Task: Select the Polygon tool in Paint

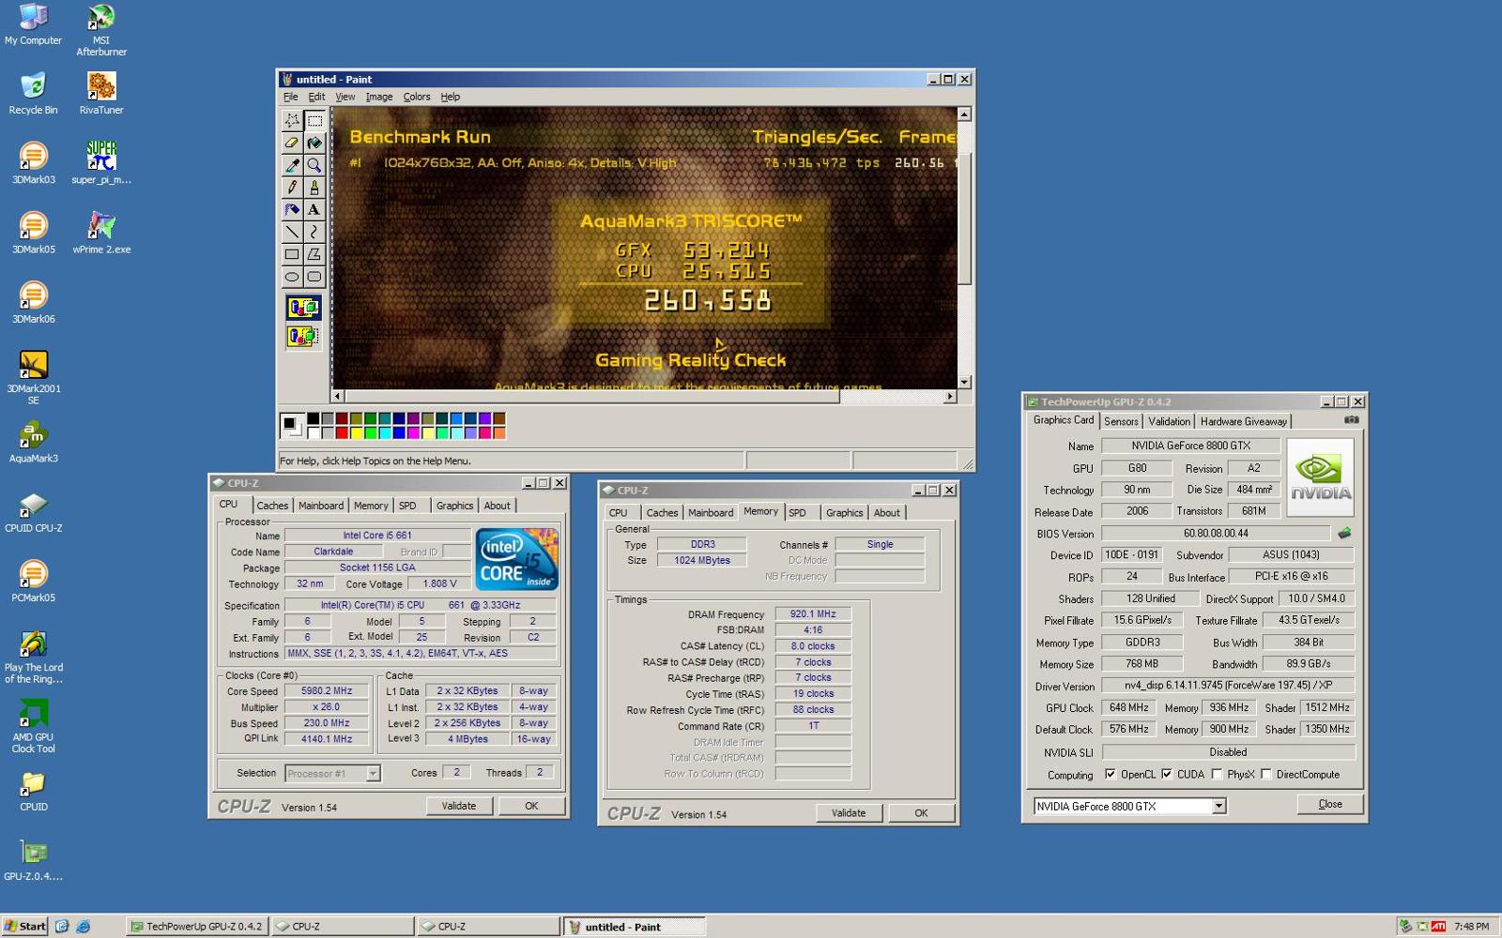Action: point(314,254)
